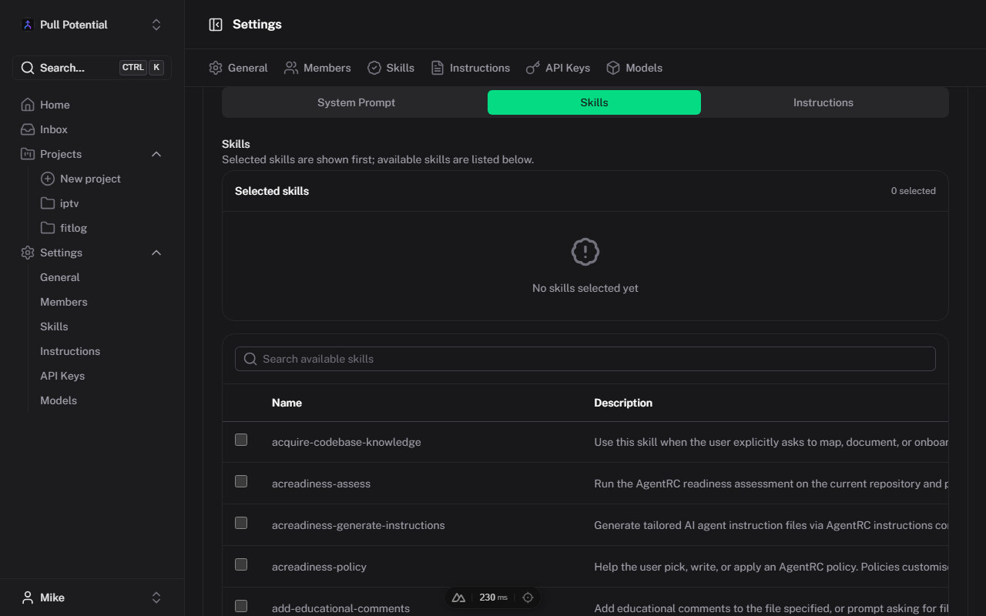
Task: Click the acreadiness-generate-instructions skill name
Action: [x=358, y=525]
